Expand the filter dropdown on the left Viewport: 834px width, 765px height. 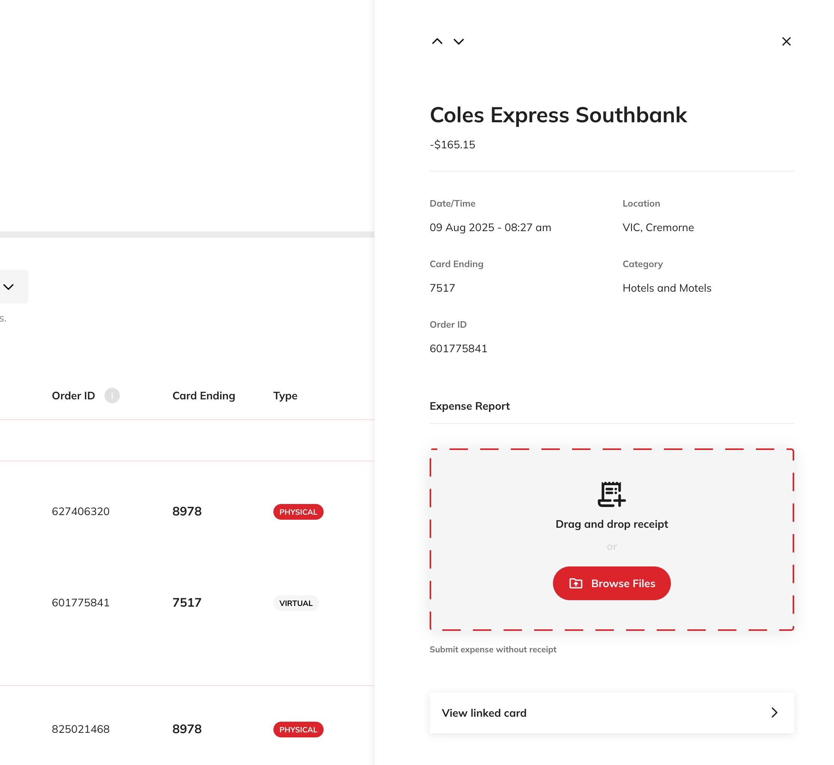pos(9,286)
